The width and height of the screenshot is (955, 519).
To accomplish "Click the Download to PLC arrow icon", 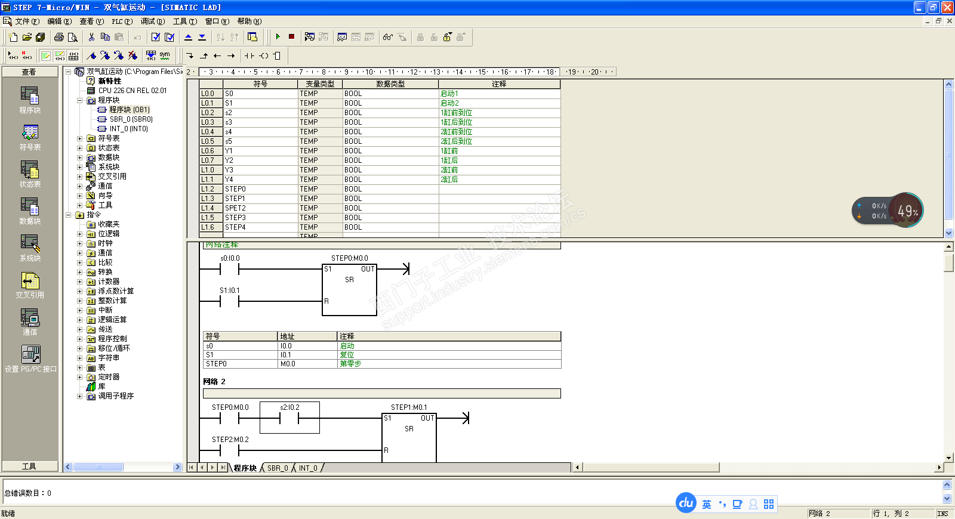I will [202, 37].
